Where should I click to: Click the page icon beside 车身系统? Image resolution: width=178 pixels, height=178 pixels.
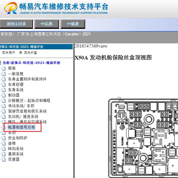pyautogui.click(x=4, y=90)
